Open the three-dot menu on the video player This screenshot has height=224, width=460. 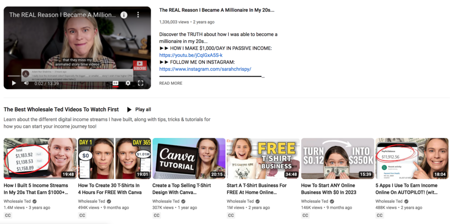[138, 15]
